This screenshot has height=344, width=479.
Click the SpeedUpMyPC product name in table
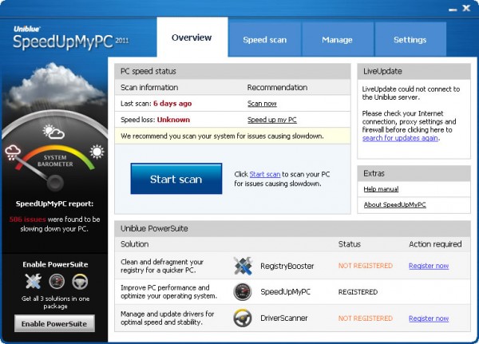[285, 292]
